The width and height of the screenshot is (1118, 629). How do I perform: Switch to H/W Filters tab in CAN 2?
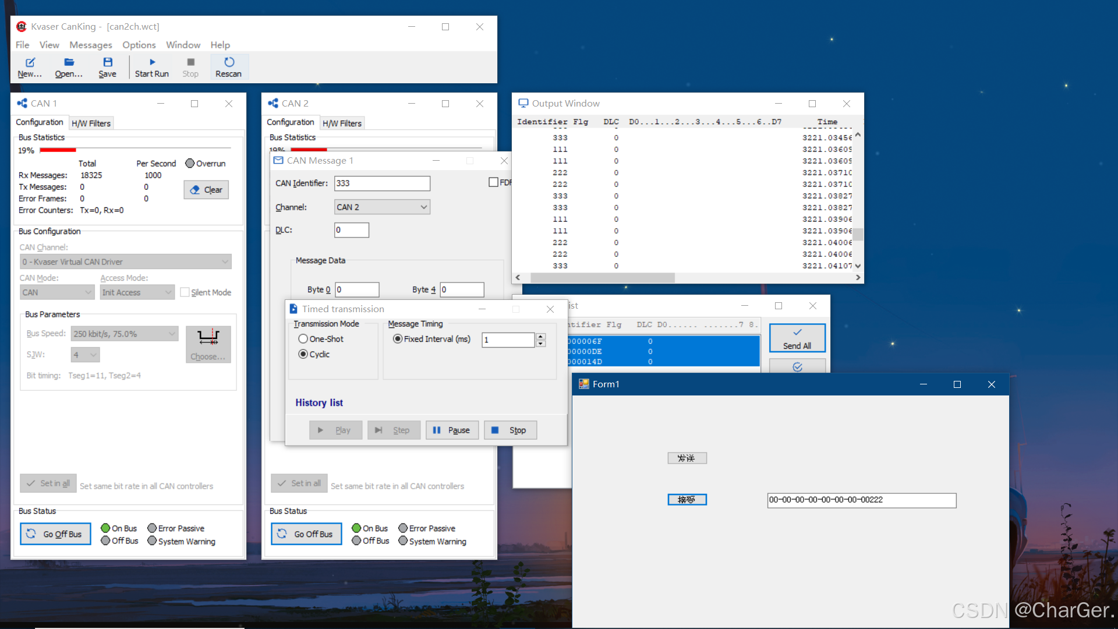(342, 123)
